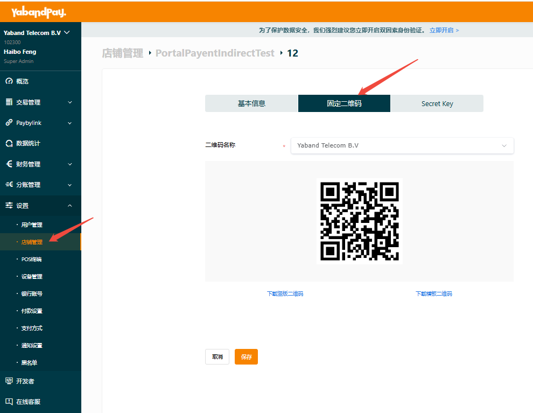Click the 在线客服 chat icon
Image resolution: width=533 pixels, height=413 pixels.
tap(9, 402)
